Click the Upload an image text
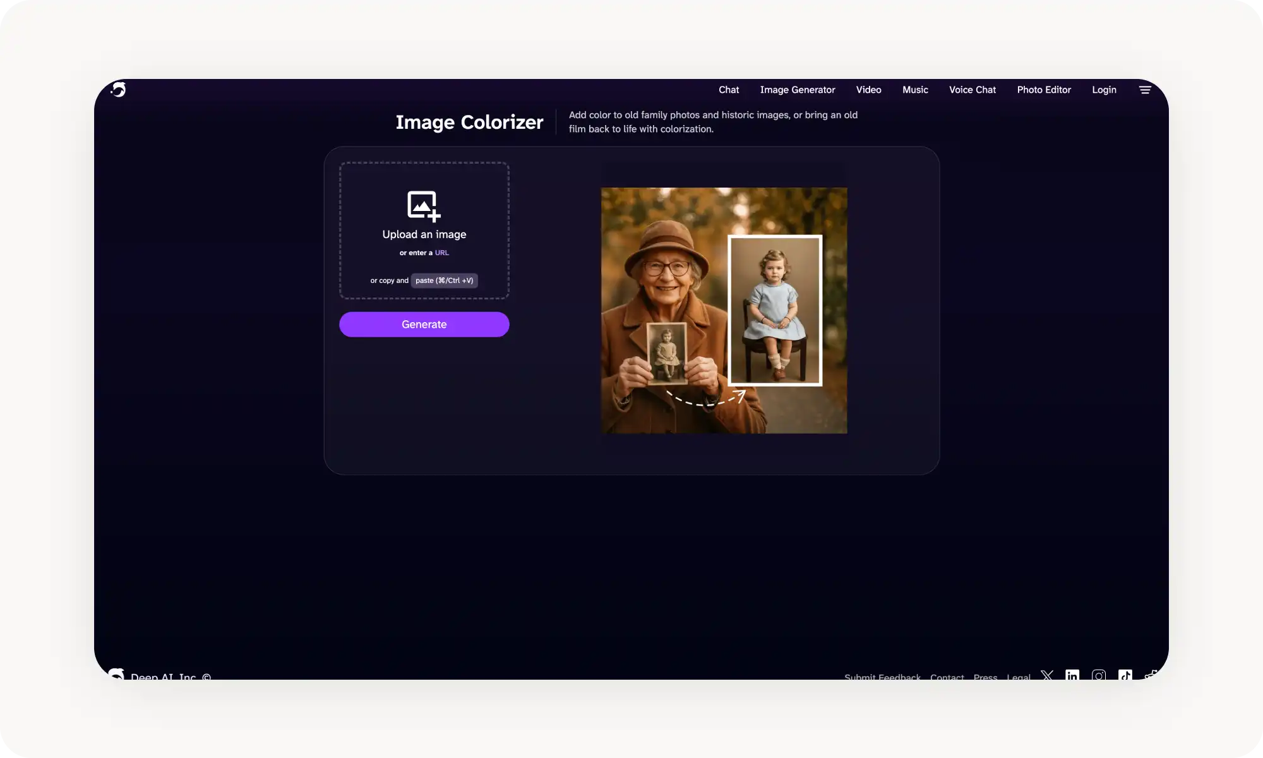Screen dimensions: 1263x758 pyautogui.click(x=424, y=234)
